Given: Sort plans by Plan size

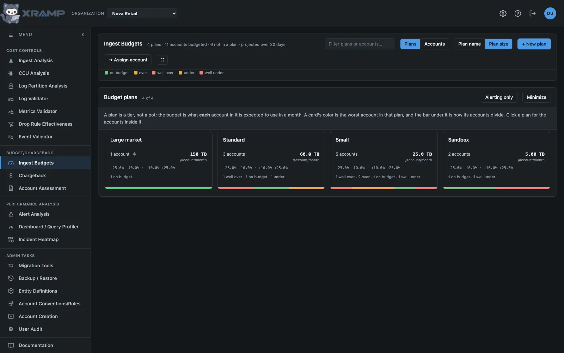Looking at the screenshot, I should 498,44.
